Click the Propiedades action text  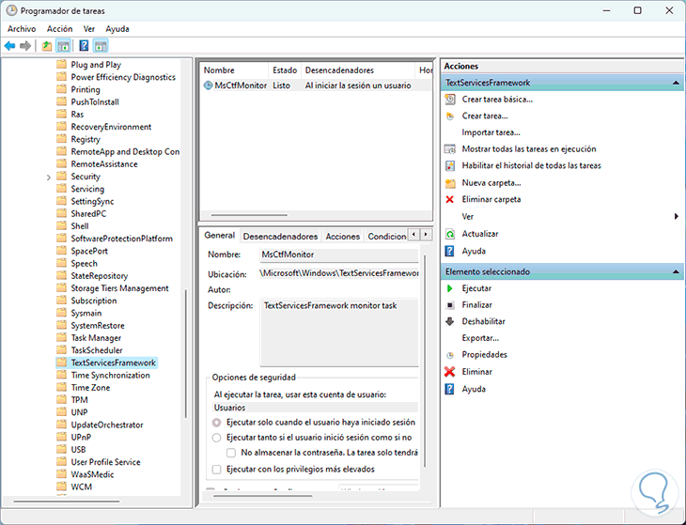coord(484,354)
